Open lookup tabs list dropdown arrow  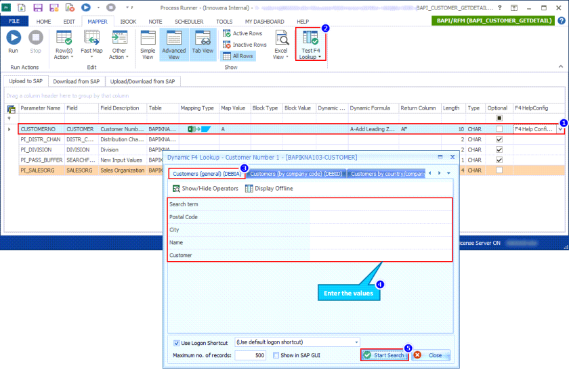pos(448,173)
